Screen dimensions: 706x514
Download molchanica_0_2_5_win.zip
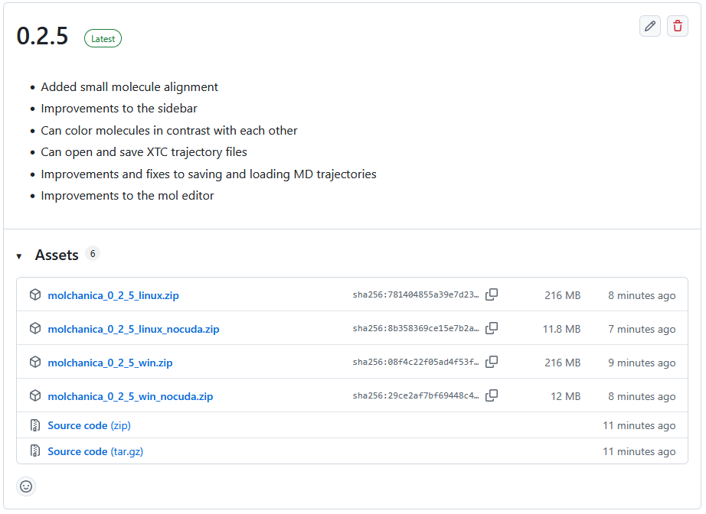point(109,362)
